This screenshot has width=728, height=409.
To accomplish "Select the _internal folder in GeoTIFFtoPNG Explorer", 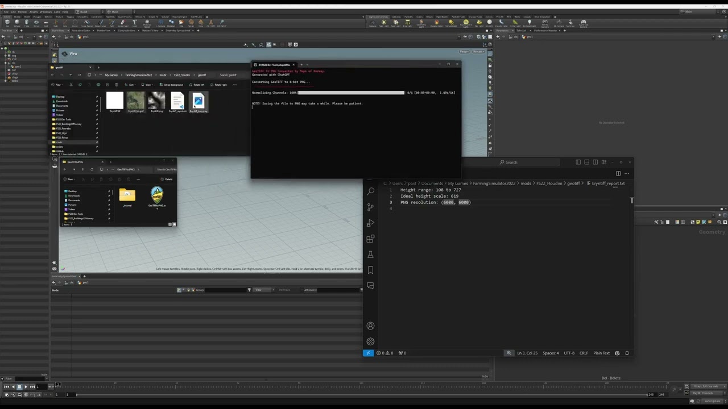I will 127,198.
